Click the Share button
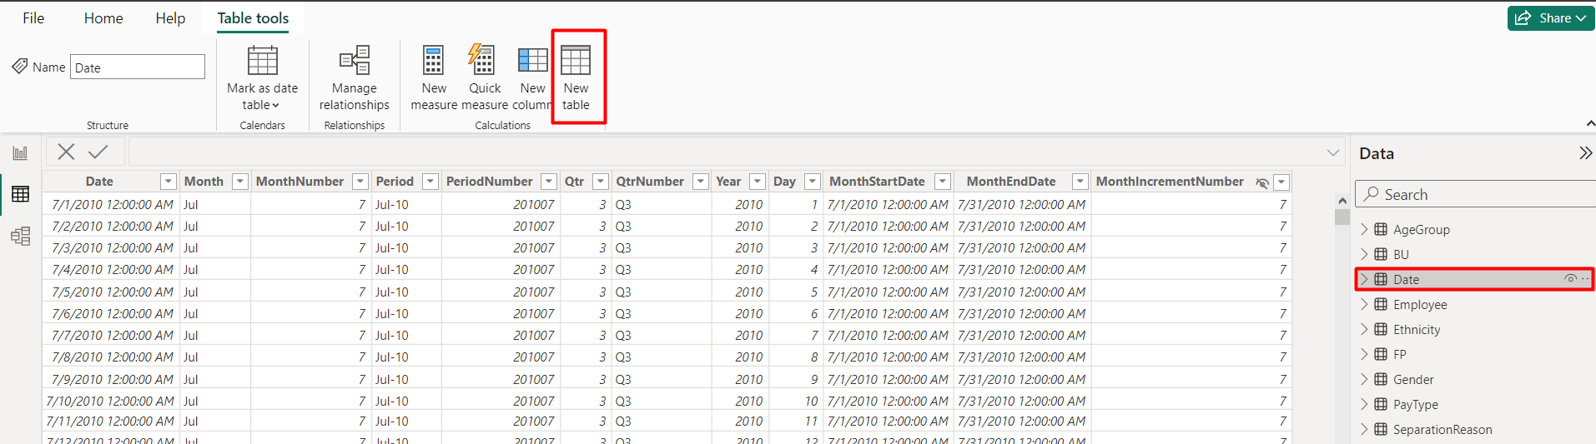The height and width of the screenshot is (444, 1596). (1551, 18)
